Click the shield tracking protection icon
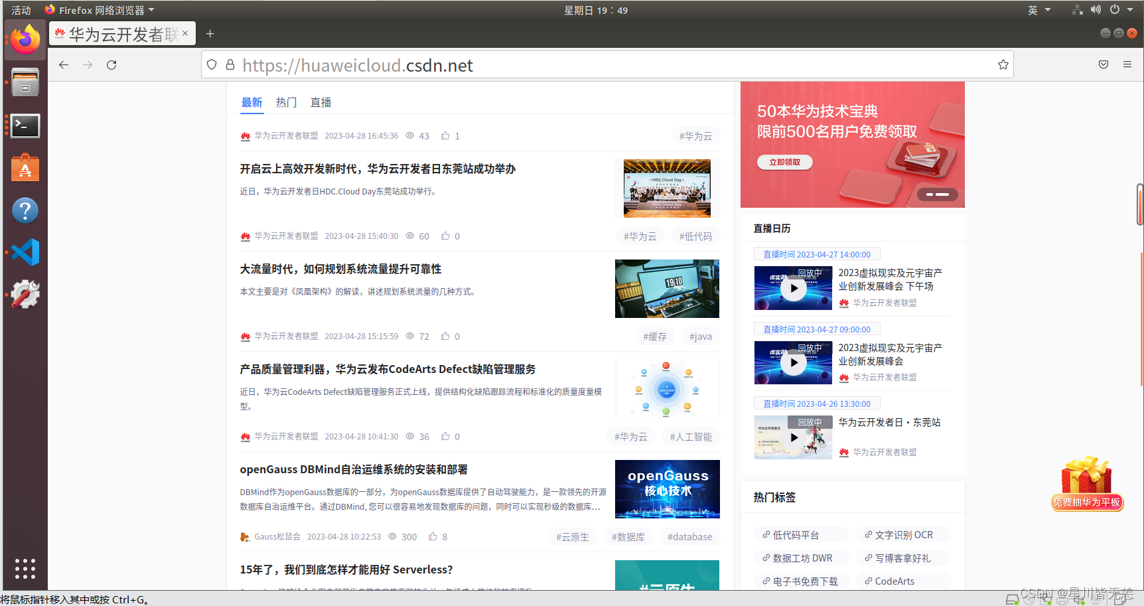The width and height of the screenshot is (1144, 606). (x=211, y=64)
